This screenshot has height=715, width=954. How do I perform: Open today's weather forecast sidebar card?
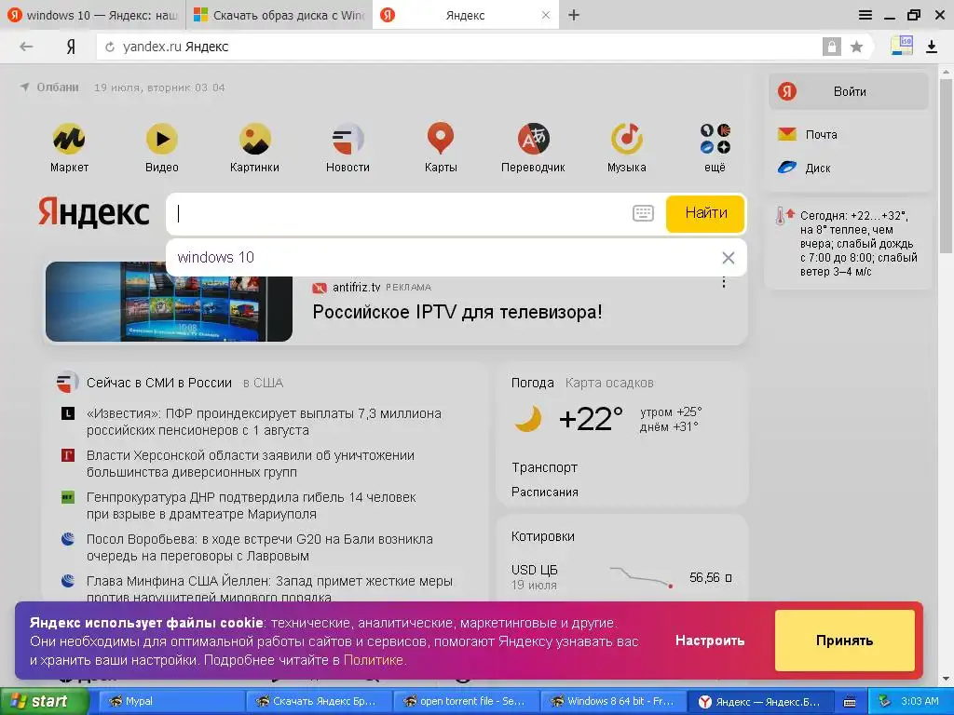(848, 243)
